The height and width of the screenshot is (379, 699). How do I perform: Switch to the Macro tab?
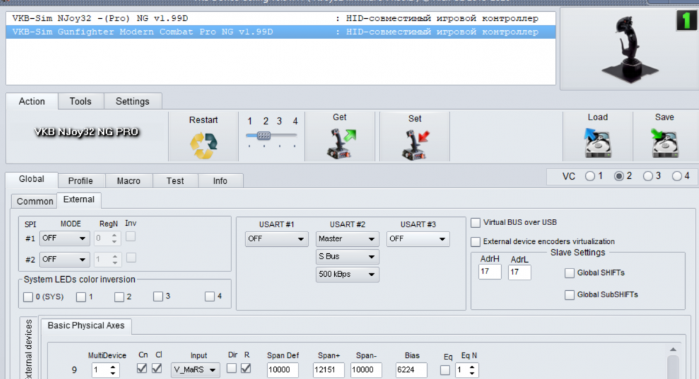coord(129,180)
